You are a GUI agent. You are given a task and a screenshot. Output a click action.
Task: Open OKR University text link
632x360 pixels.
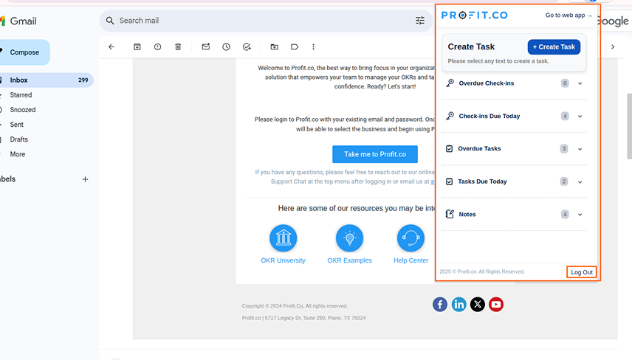(x=283, y=260)
